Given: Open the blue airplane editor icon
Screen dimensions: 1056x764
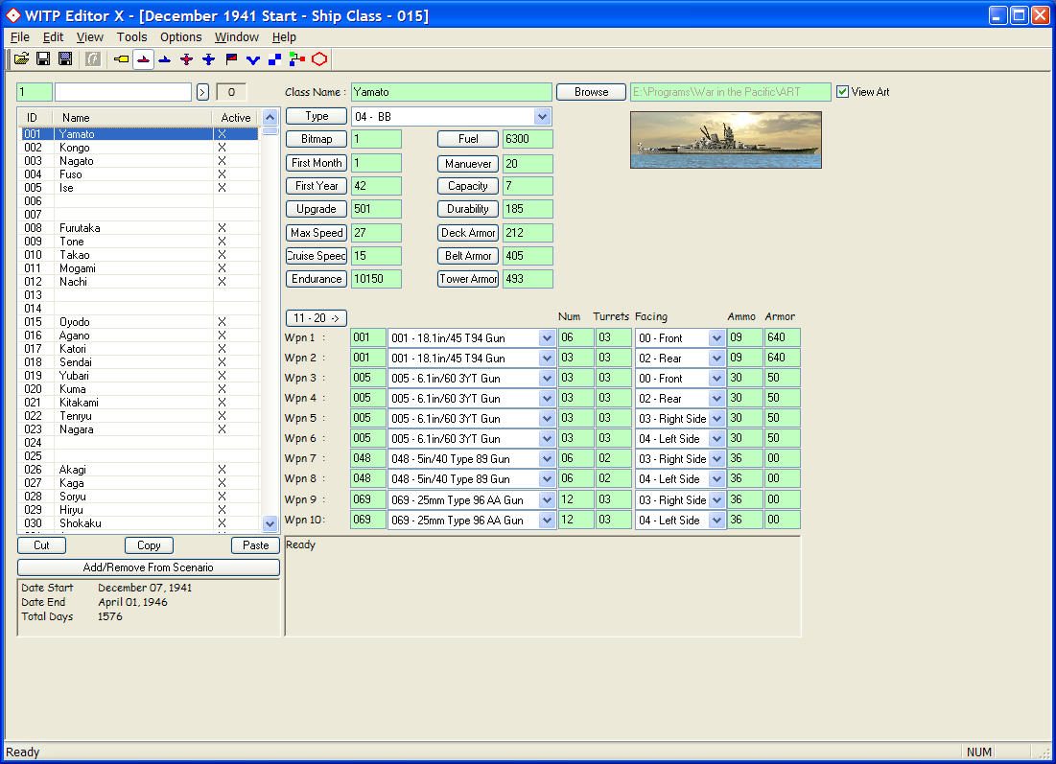Looking at the screenshot, I should click(x=209, y=59).
